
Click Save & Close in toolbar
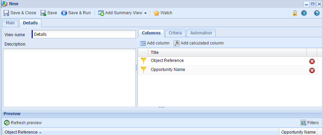pyautogui.click(x=20, y=13)
